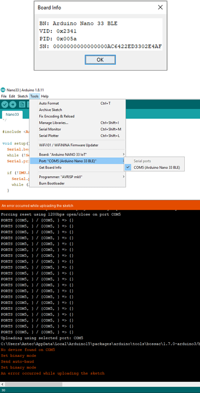Expand the Port COM5 submenu arrow
The image size is (200, 393).
pos(124,161)
